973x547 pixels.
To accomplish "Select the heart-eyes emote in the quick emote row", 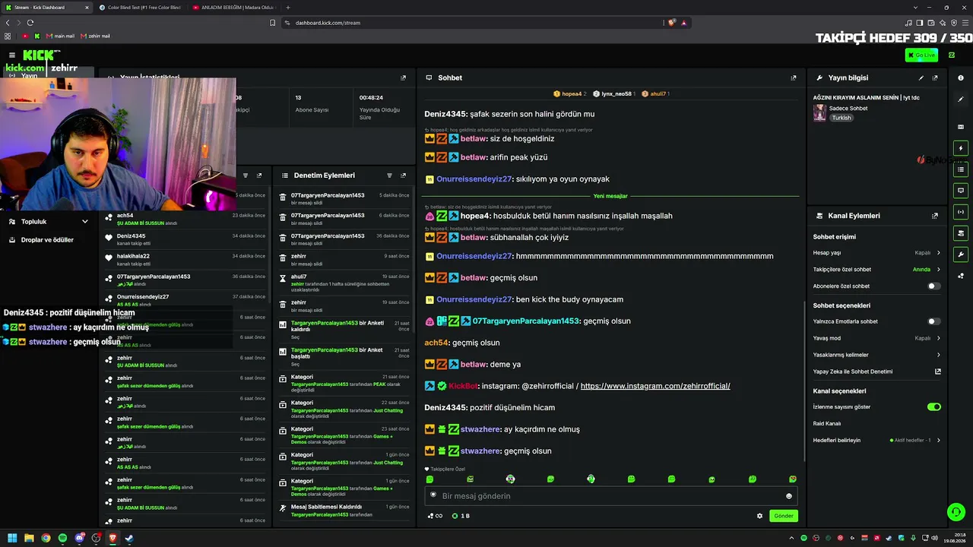I will pyautogui.click(x=793, y=479).
